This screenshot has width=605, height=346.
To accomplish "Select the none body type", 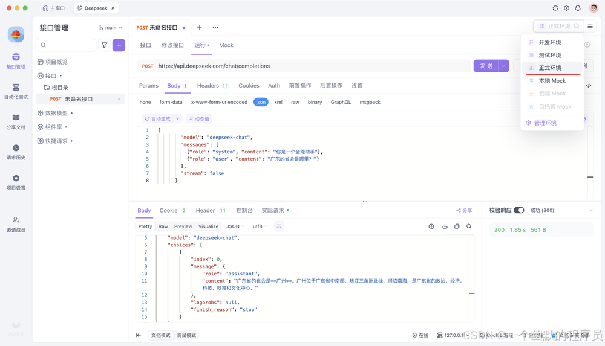I will [x=145, y=102].
